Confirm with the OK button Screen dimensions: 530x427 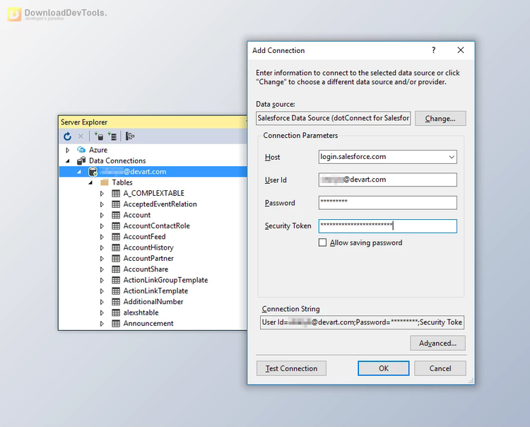pyautogui.click(x=383, y=368)
